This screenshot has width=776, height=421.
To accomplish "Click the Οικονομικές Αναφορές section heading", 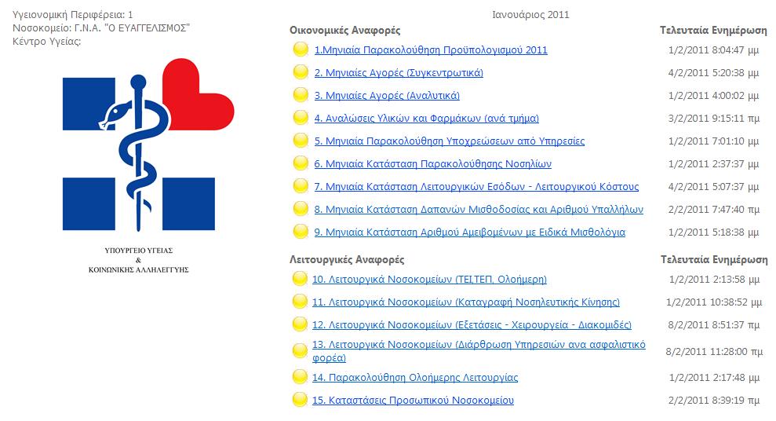I will pos(344,30).
